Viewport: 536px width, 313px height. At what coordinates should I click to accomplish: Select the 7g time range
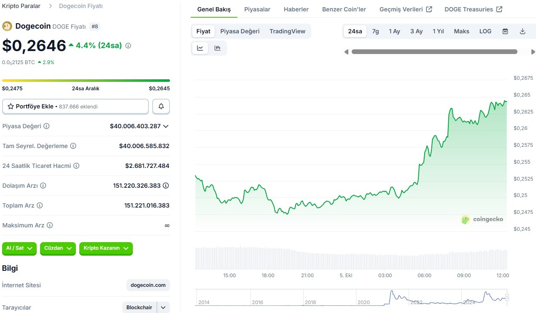[x=375, y=31]
